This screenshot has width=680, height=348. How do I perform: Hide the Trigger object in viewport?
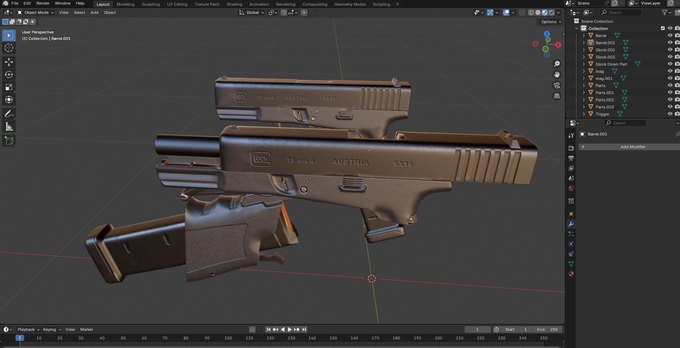click(x=670, y=114)
